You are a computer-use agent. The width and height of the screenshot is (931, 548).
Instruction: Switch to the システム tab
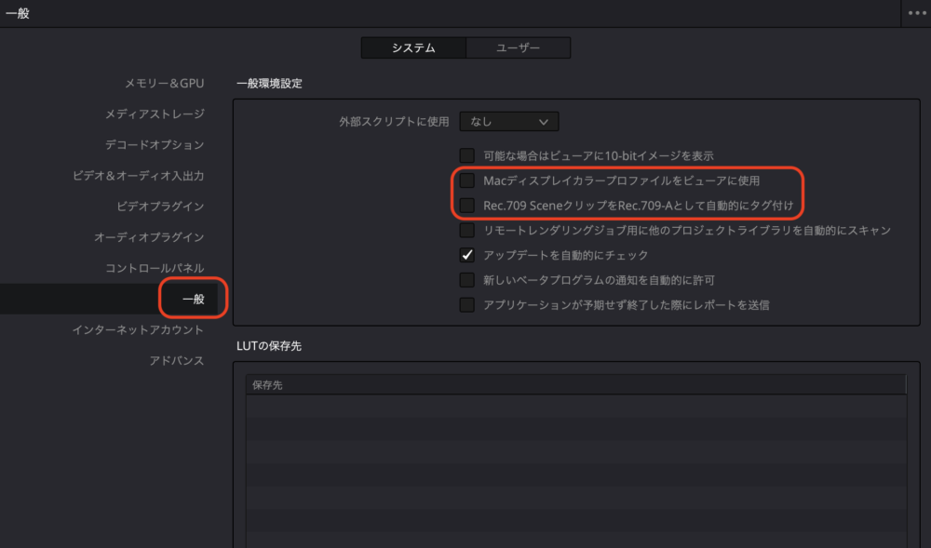(x=413, y=47)
